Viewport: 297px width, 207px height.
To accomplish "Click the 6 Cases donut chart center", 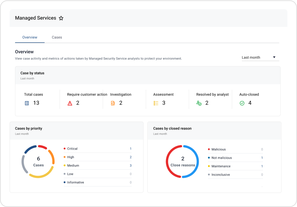I will pyautogui.click(x=38, y=162).
